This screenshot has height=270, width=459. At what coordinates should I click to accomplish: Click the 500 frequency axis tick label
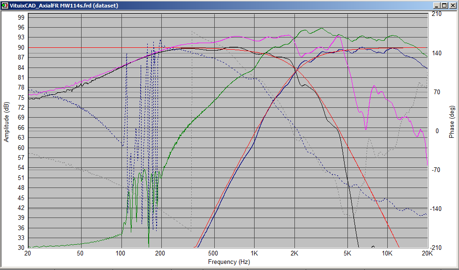pos(214,253)
